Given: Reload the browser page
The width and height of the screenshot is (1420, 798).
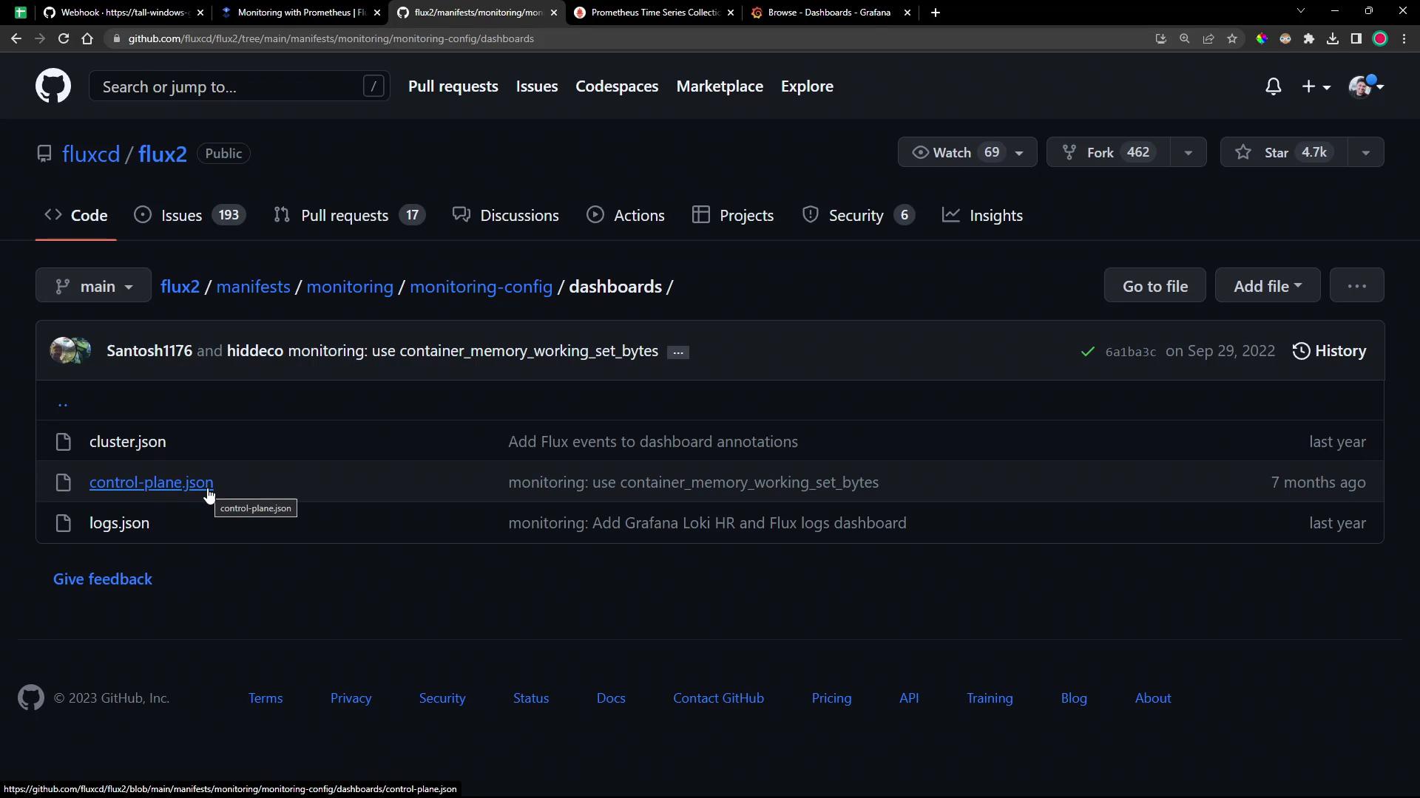Looking at the screenshot, I should [64, 38].
